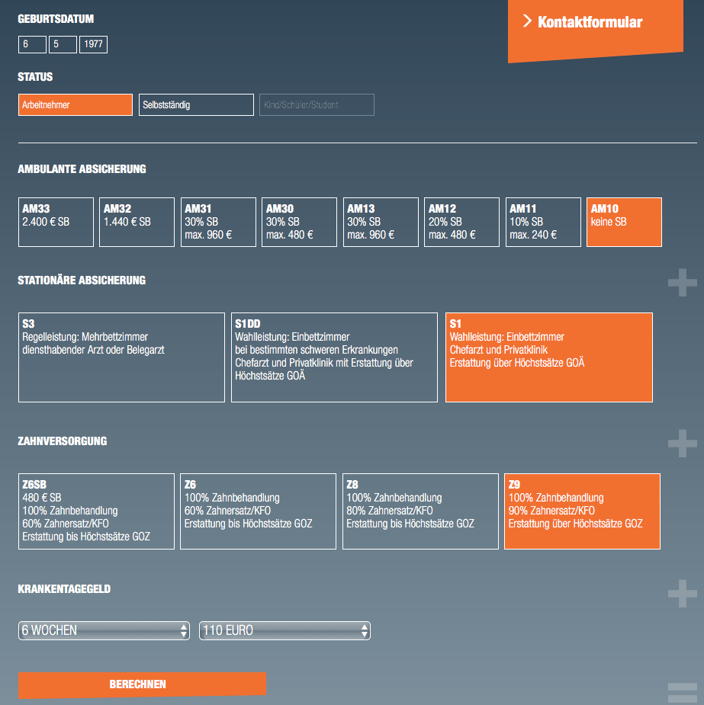Click the birth year field showing 1977
This screenshot has height=705, width=704.
tap(93, 44)
